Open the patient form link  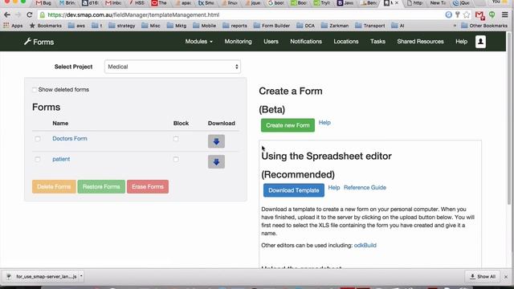[x=61, y=159]
